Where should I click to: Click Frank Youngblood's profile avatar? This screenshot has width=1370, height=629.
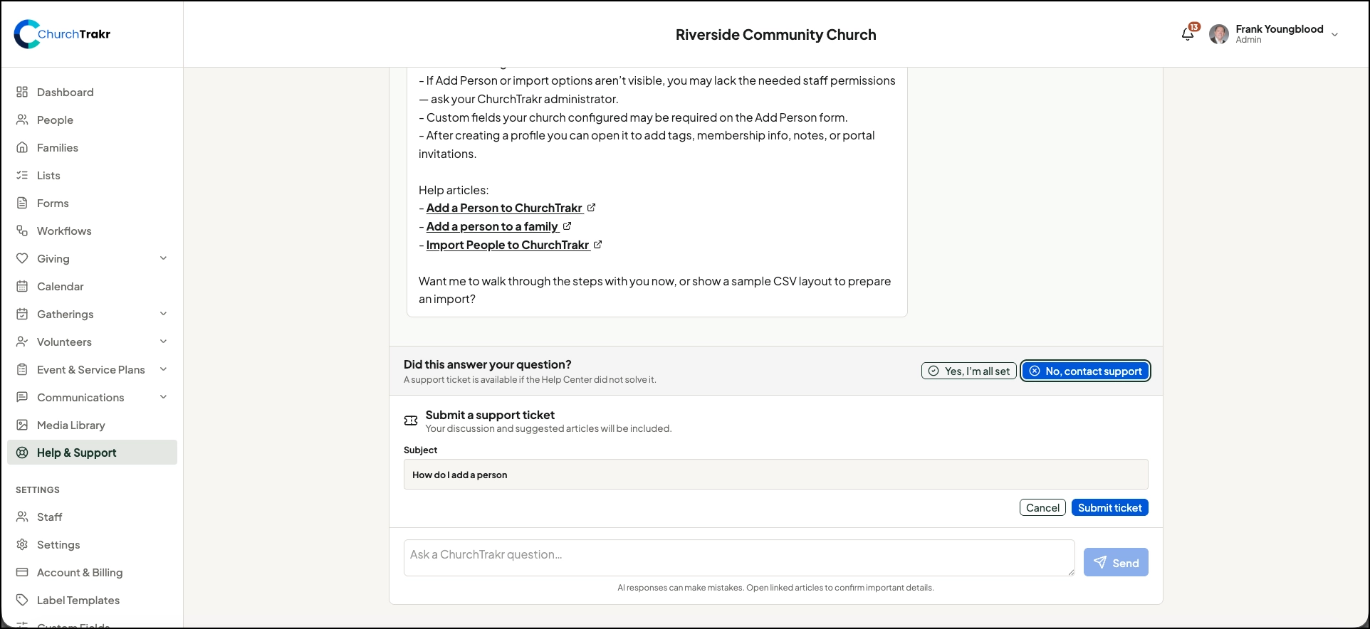(1219, 34)
